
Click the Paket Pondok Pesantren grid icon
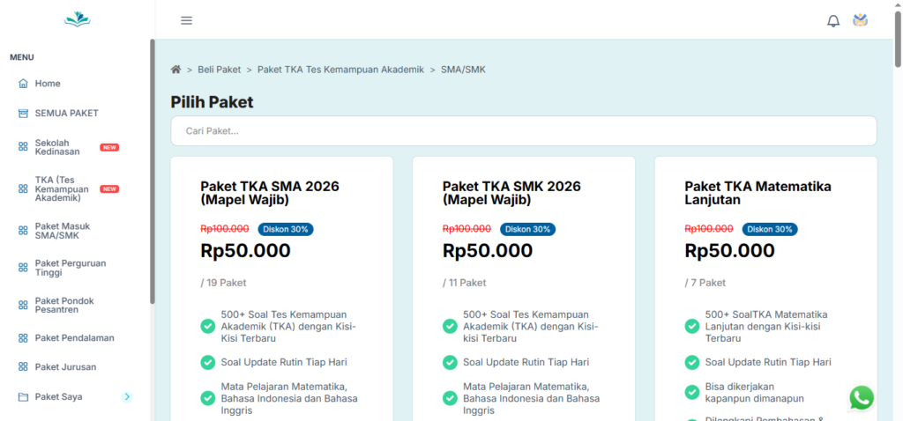click(23, 305)
